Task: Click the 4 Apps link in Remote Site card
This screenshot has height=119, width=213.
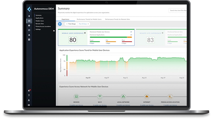Action: tap(170, 43)
